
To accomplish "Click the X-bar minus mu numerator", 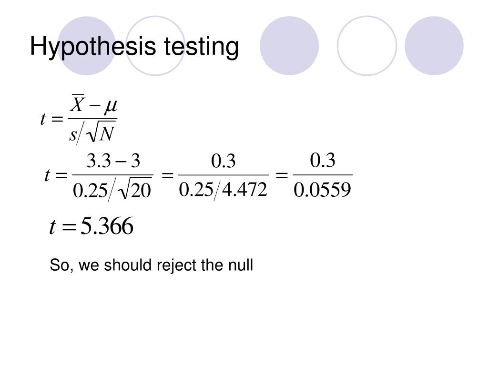I will [x=93, y=104].
